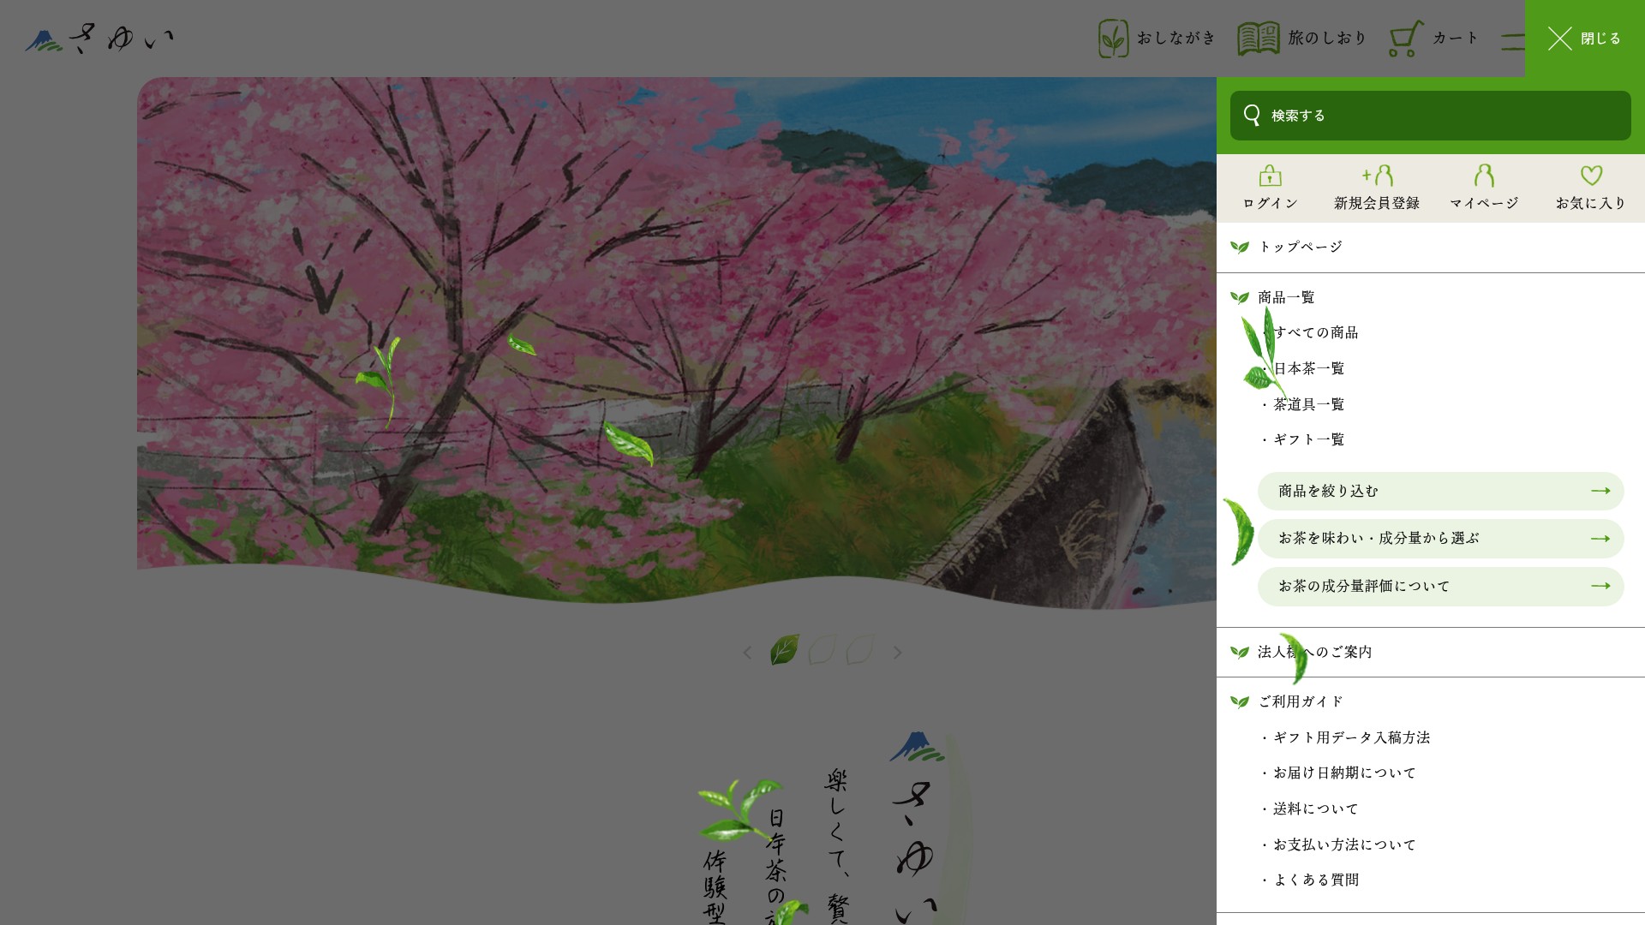Open the 旅のしおり book icon
1645x925 pixels.
(x=1259, y=39)
